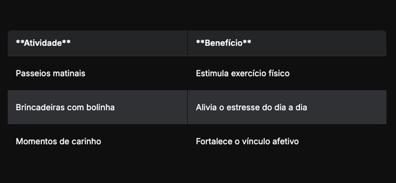Click the Alivia o estresse do dia a dia cell

(287, 107)
